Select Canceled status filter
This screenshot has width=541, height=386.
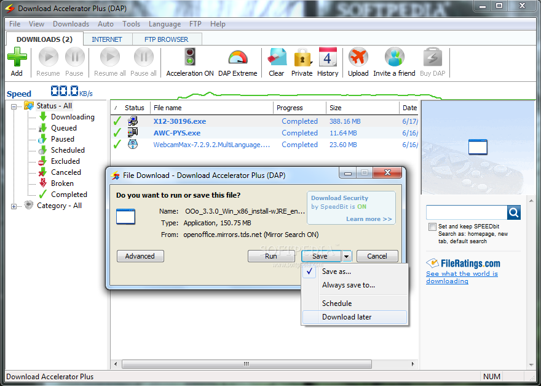pyautogui.click(x=66, y=172)
